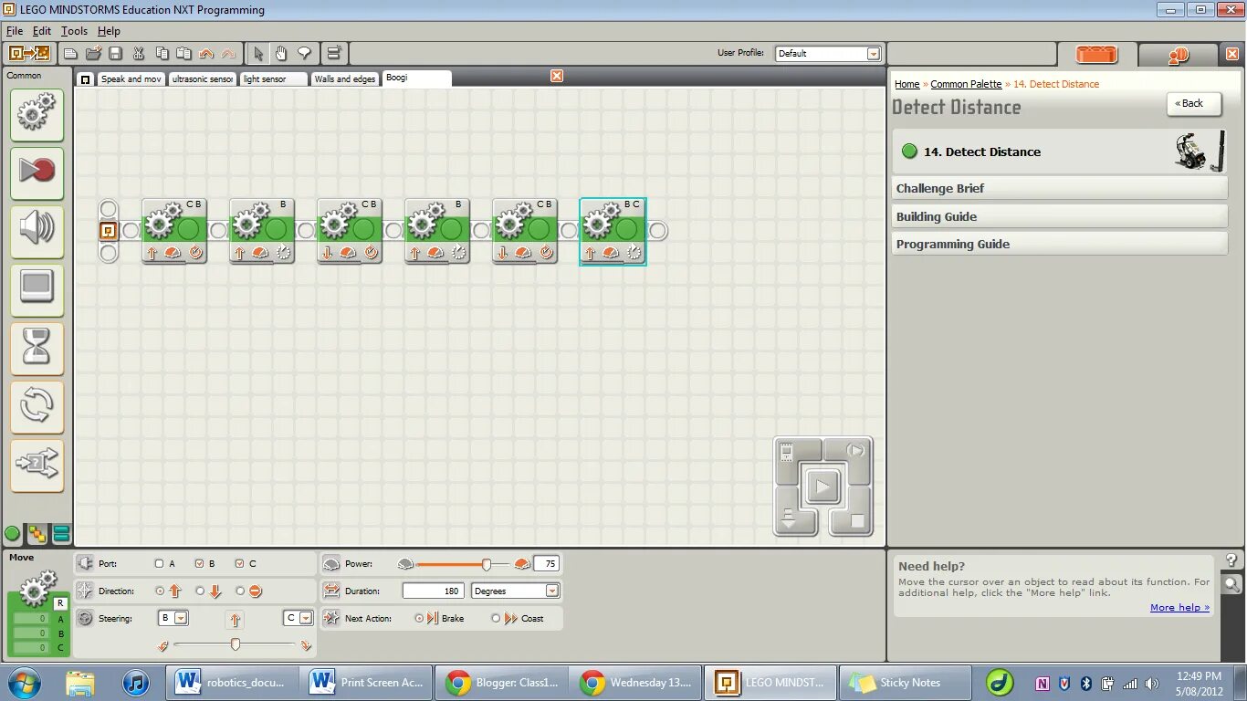
Task: Close the Boogi program tab with orange X
Action: (557, 77)
